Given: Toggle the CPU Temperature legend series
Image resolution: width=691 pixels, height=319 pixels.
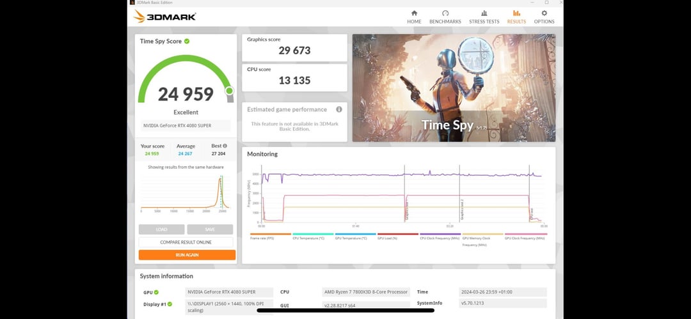Looking at the screenshot, I should tap(313, 236).
